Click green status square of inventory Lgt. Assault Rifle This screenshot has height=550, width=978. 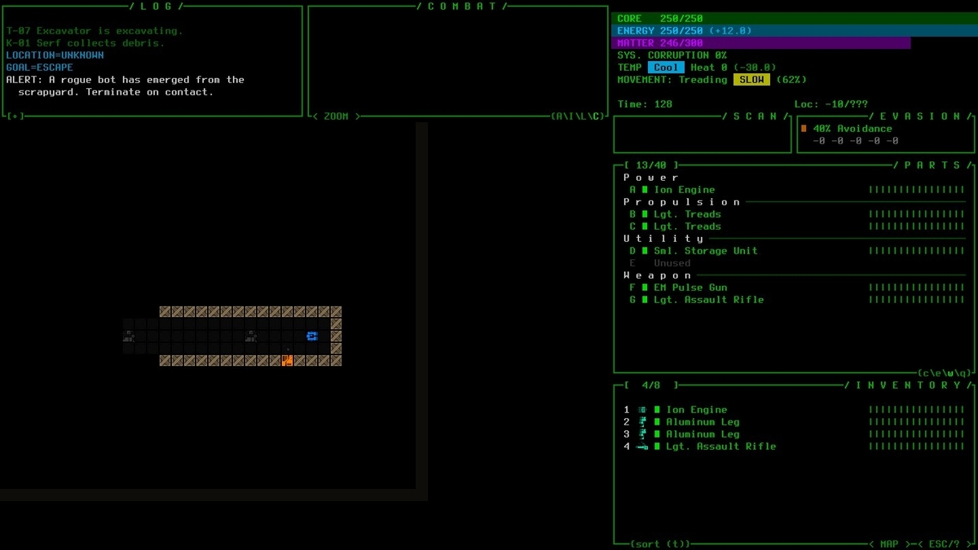point(657,447)
